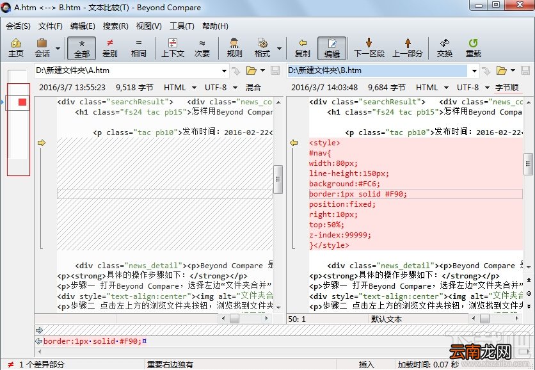Open the 会话(S) menu
This screenshot has width=535, height=370.
19,26
